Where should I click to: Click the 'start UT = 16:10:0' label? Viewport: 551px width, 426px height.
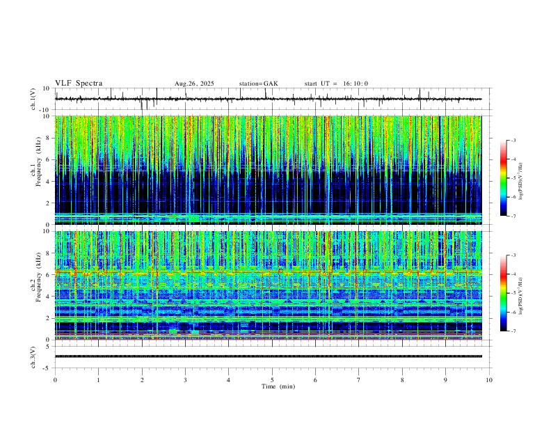[336, 84]
